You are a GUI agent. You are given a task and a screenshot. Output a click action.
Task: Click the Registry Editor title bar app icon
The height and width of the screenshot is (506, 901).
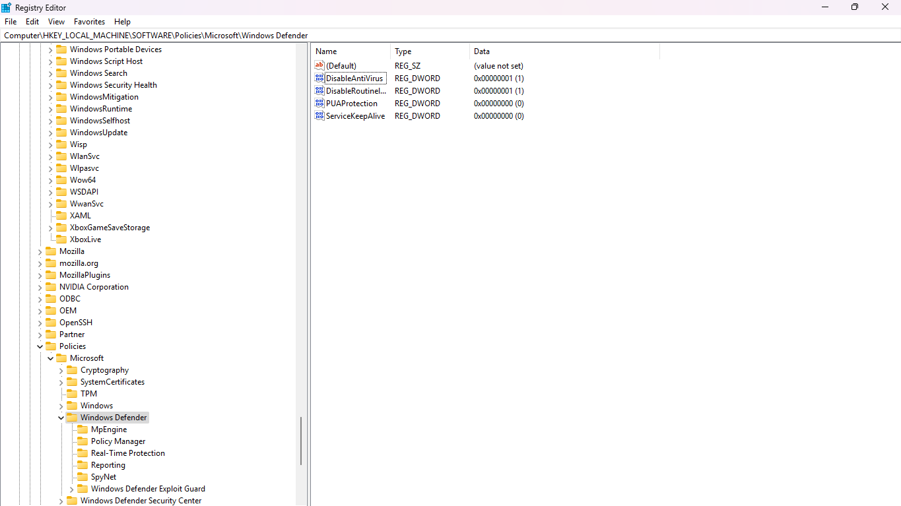[x=7, y=7]
